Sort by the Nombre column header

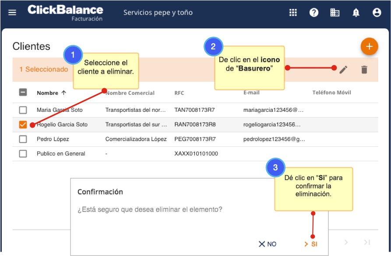tap(48, 93)
